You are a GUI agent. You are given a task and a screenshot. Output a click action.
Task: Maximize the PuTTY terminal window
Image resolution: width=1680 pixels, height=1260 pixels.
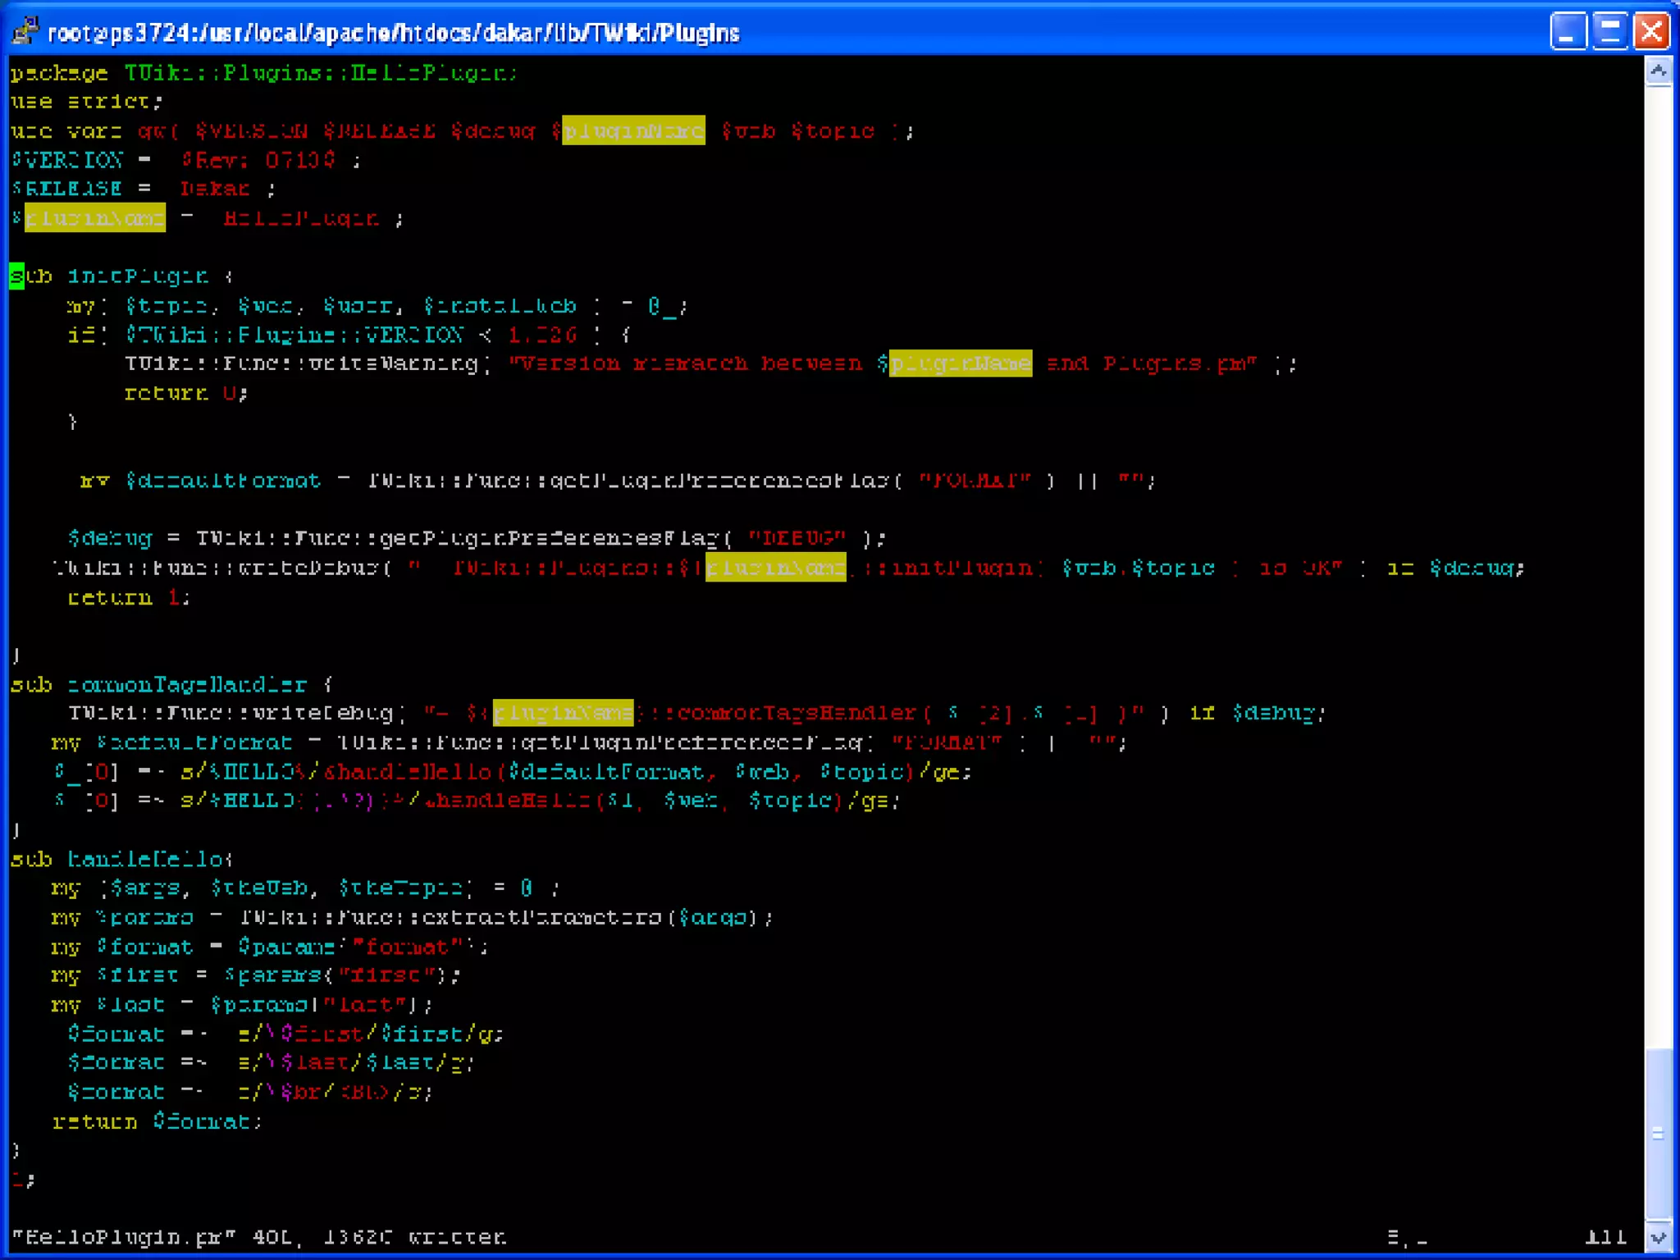[1609, 32]
